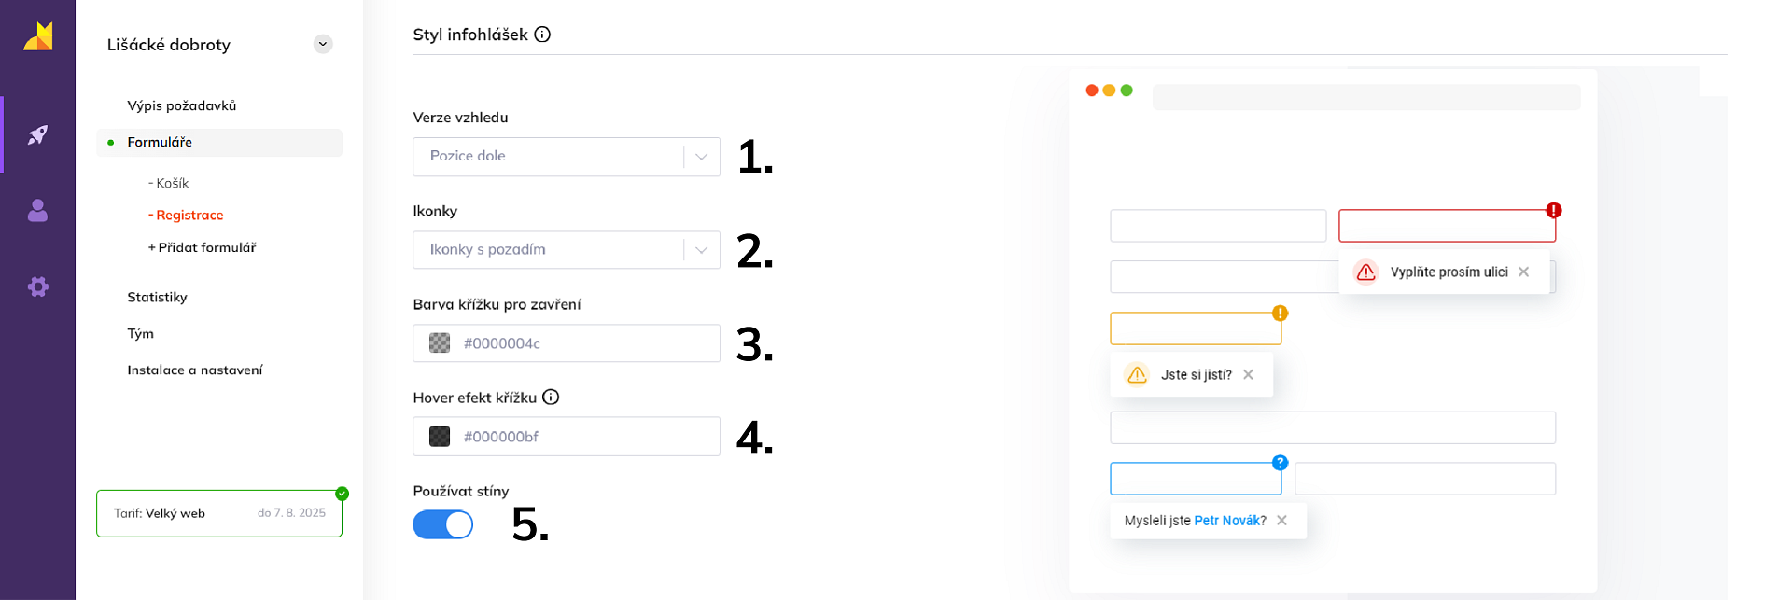Image resolution: width=1792 pixels, height=600 pixels.
Task: Open Výpis požadavků menu item
Action: pyautogui.click(x=182, y=105)
